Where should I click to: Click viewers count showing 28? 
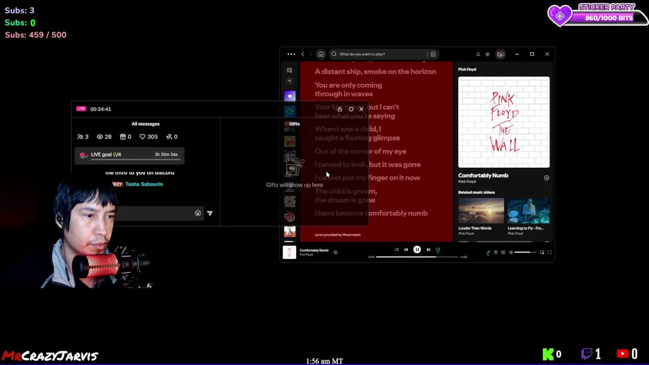point(104,137)
